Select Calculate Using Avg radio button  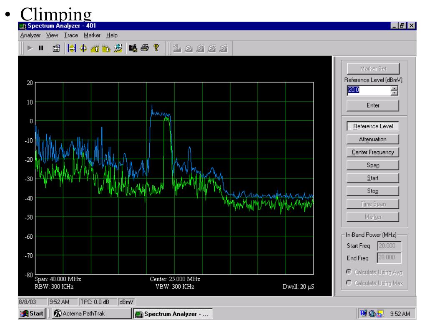[x=349, y=272]
